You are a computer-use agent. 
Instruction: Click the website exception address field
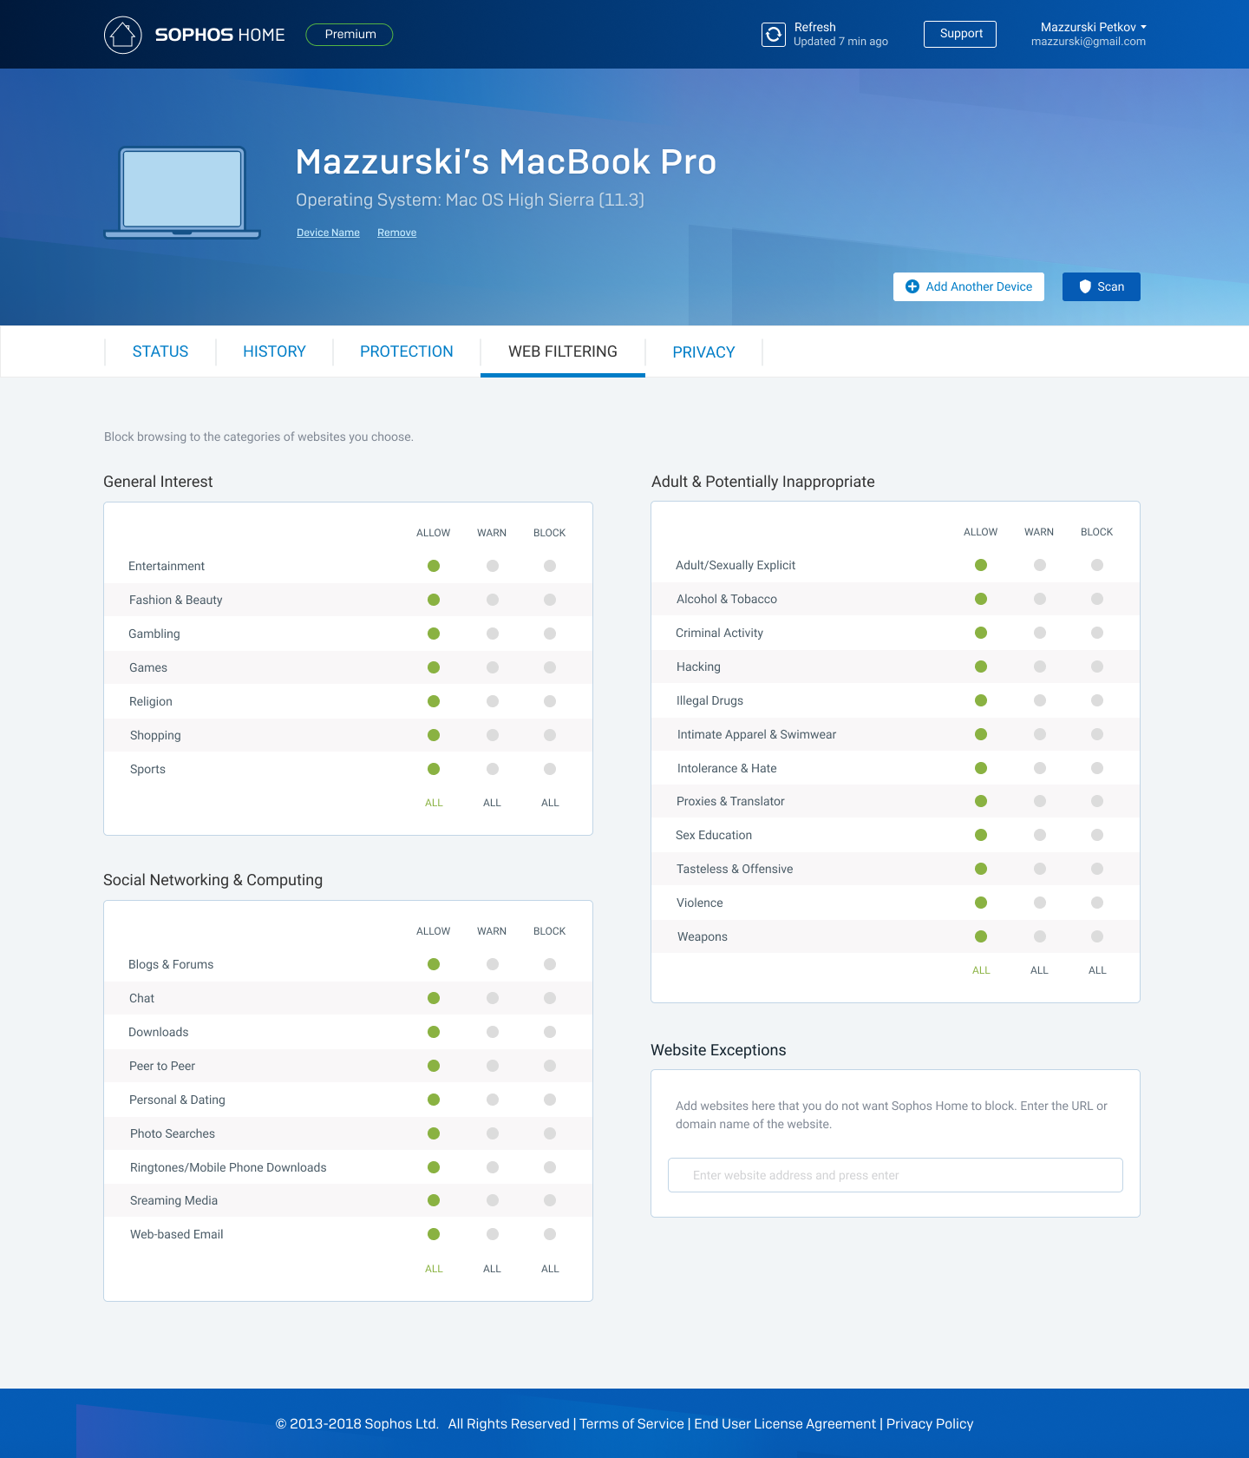[x=895, y=1175]
